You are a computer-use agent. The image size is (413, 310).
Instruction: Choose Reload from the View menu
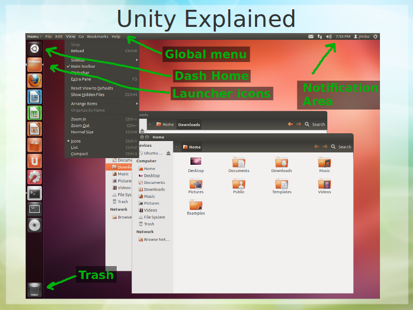pos(102,51)
